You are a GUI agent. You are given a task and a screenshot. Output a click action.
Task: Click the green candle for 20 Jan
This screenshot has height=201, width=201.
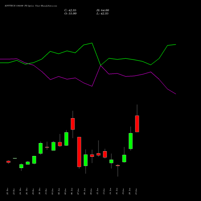[131, 141]
